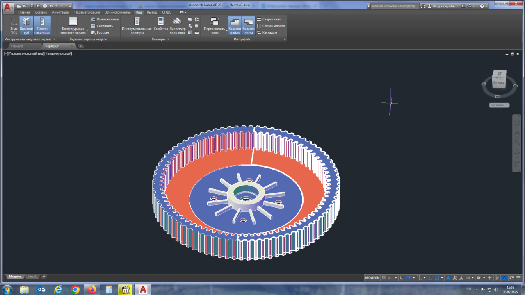Screen dimensions: 525x295
Task: Add new drawing tab with plus
Action: pos(81,46)
